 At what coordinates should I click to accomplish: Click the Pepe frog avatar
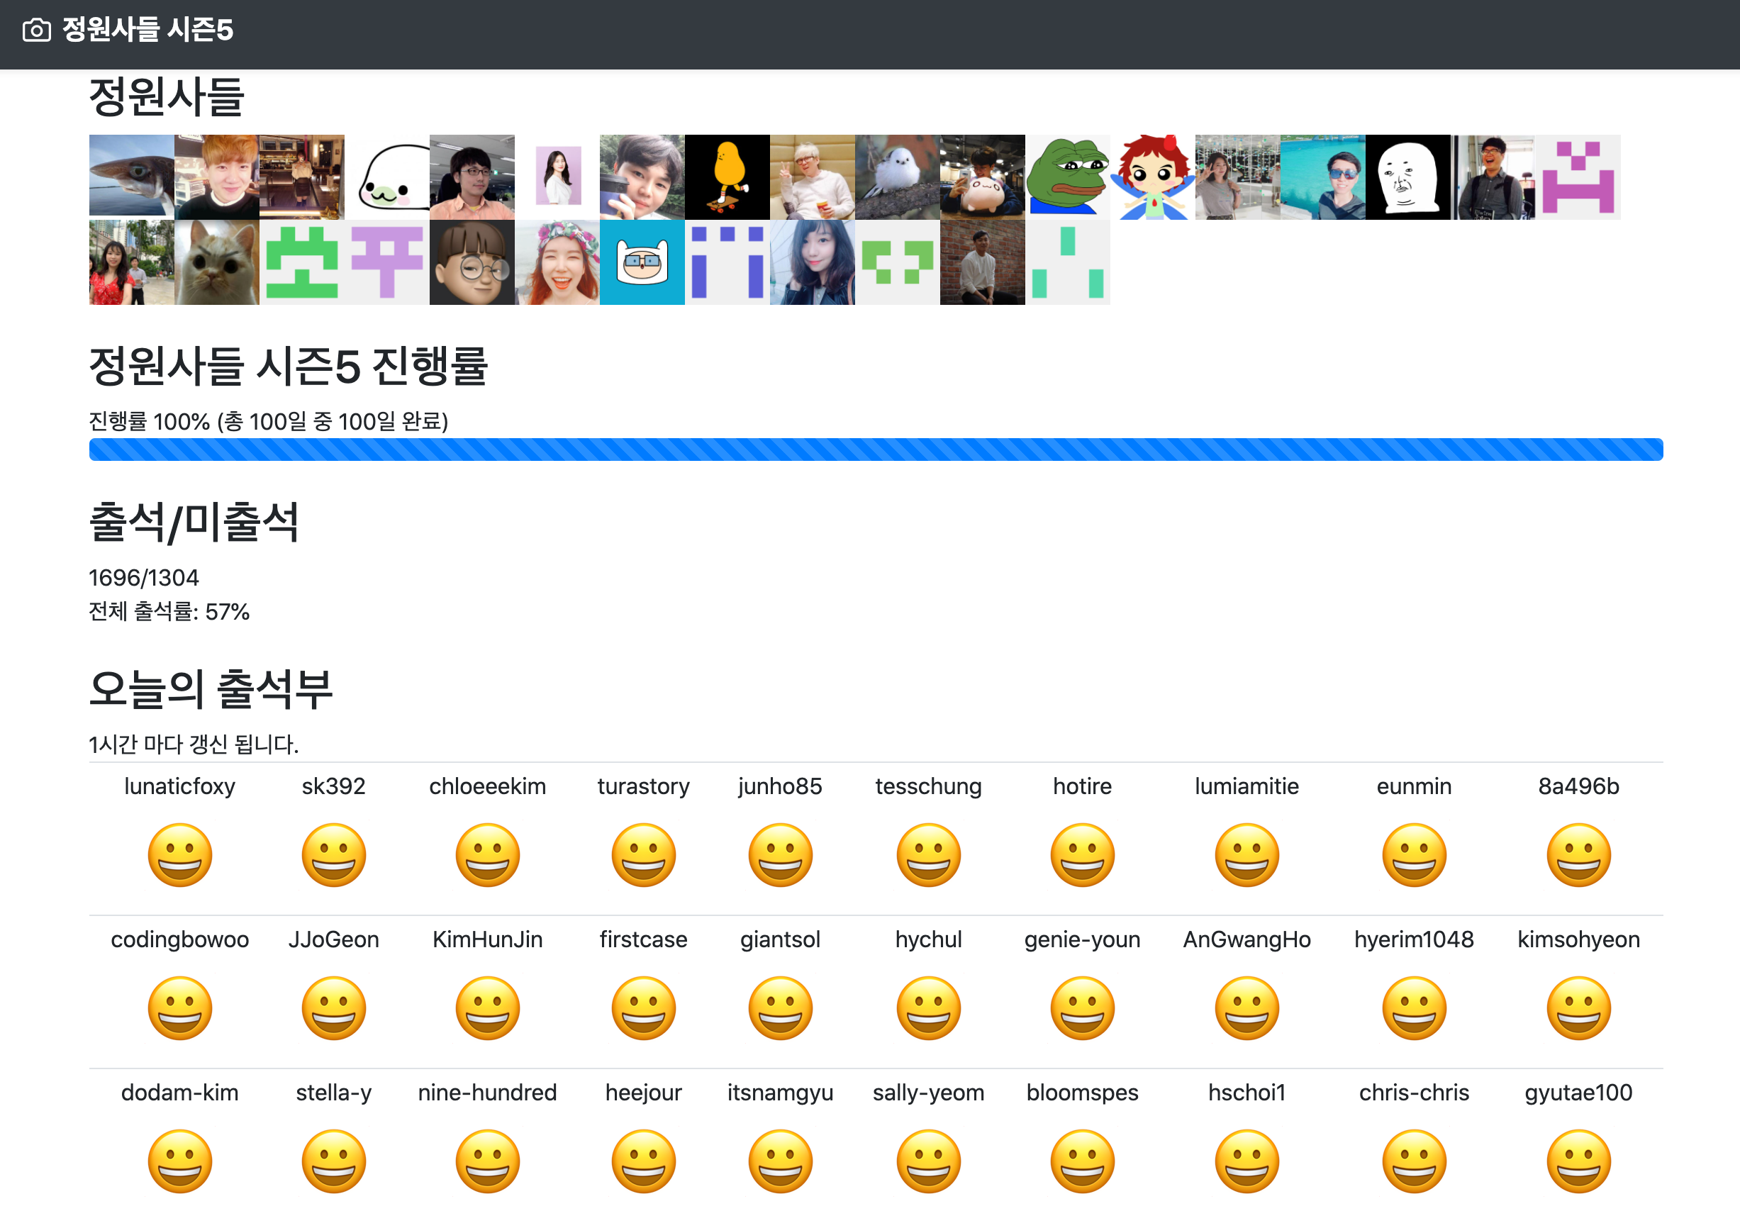(1067, 177)
